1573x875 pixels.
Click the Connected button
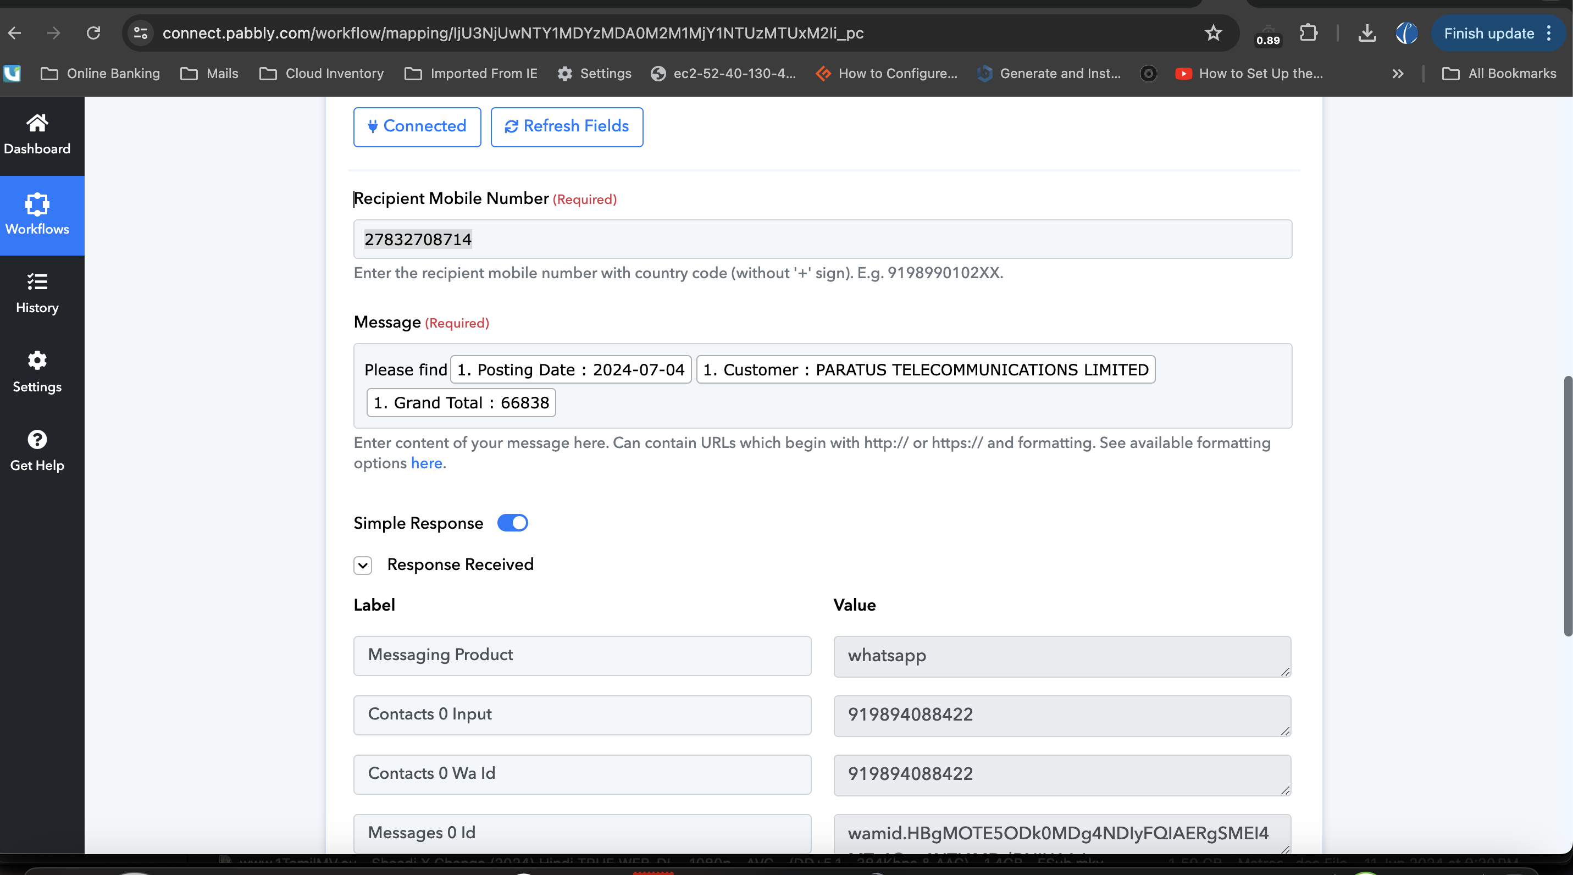pyautogui.click(x=417, y=126)
